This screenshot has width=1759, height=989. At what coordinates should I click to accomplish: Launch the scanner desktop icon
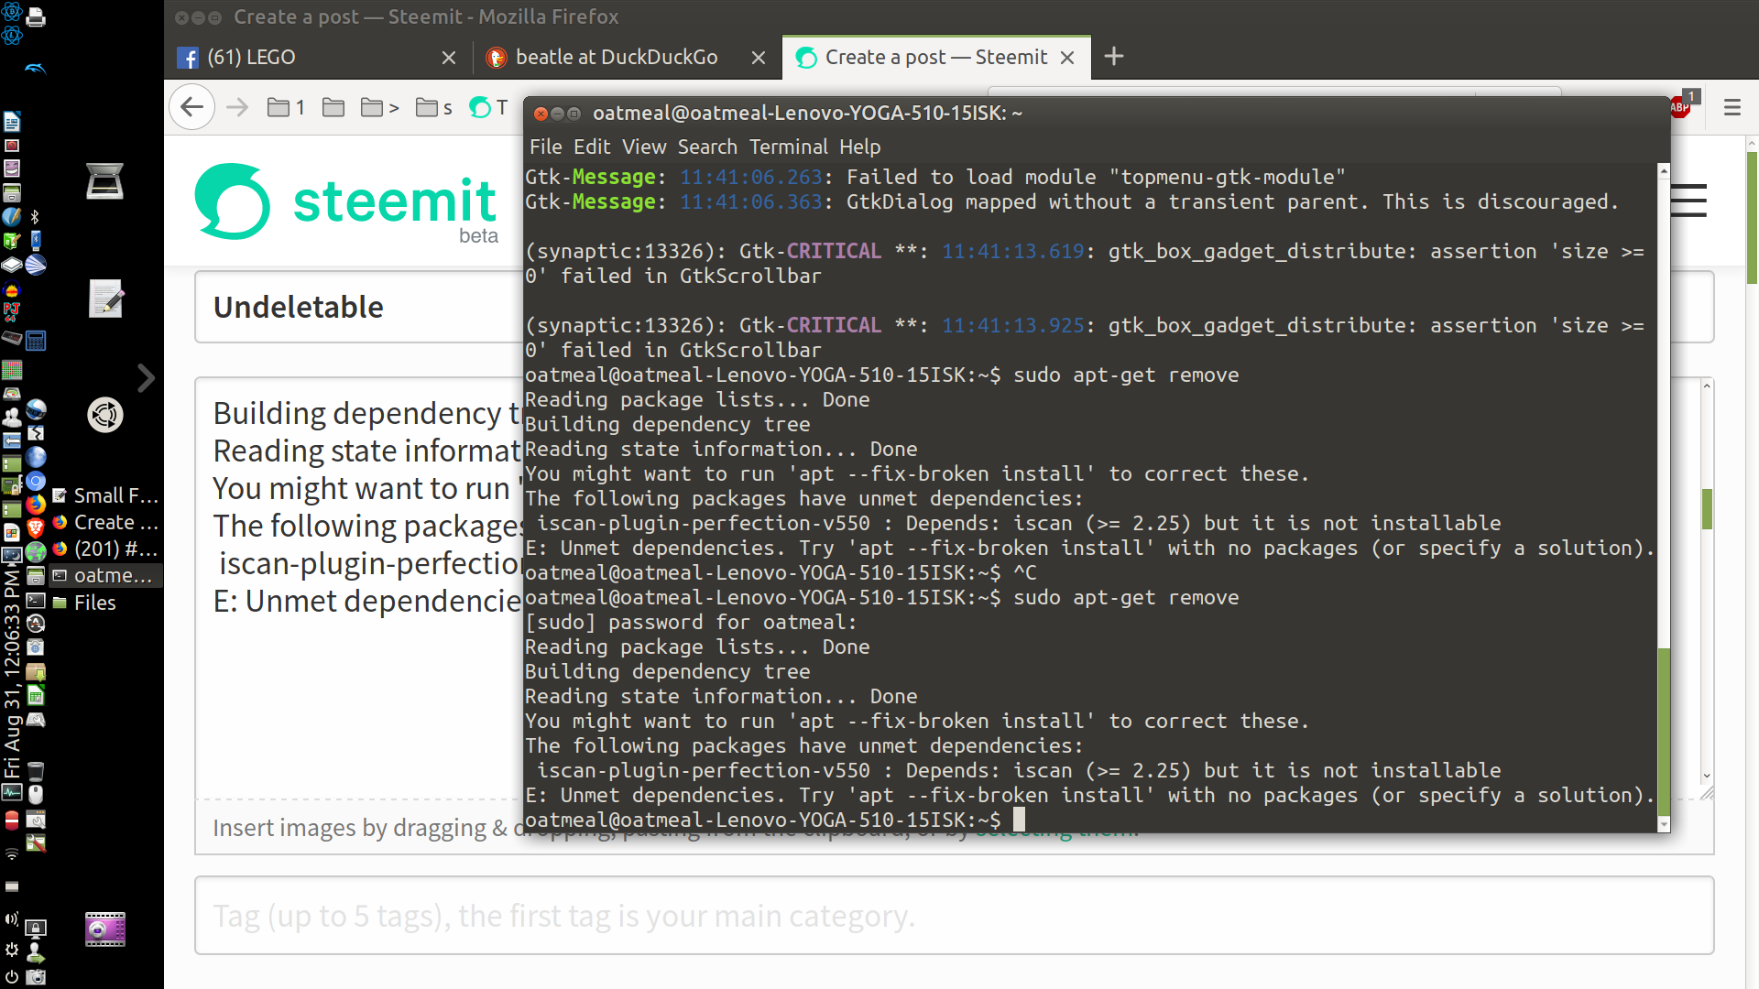point(105,180)
